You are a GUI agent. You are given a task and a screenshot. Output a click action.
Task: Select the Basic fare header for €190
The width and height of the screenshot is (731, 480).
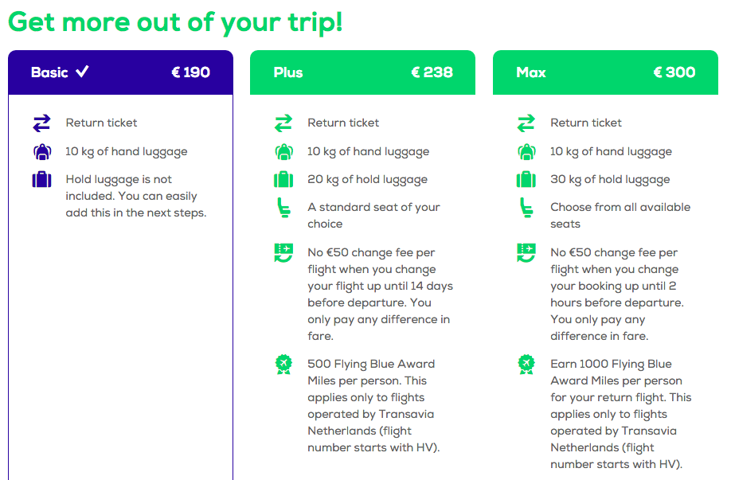[x=120, y=72]
